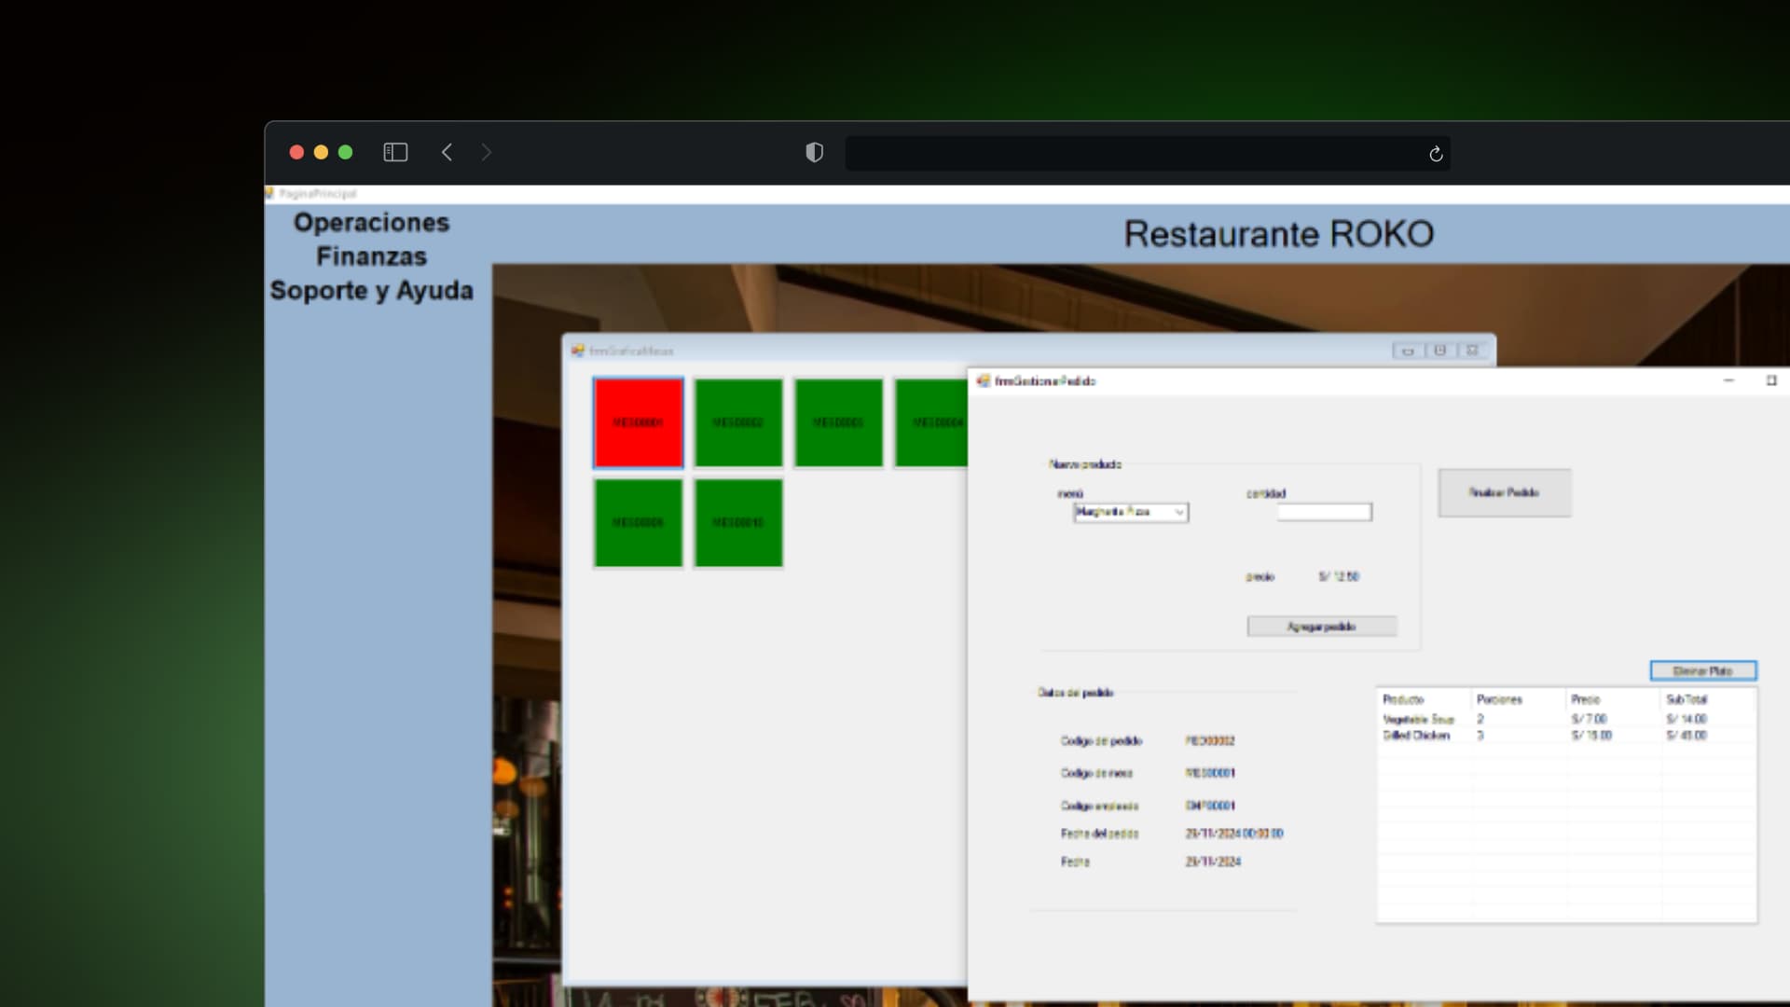Click the Restaurante ROKO heading
This screenshot has width=1790, height=1007.
1278,234
